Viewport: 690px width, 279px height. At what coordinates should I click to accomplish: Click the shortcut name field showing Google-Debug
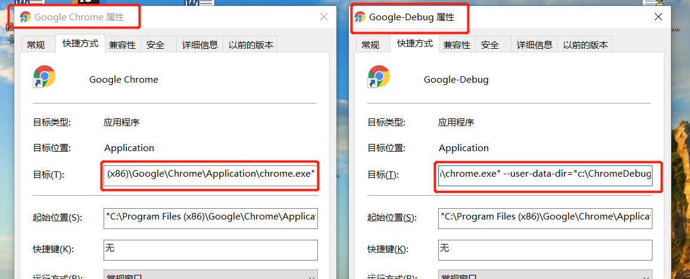point(456,80)
